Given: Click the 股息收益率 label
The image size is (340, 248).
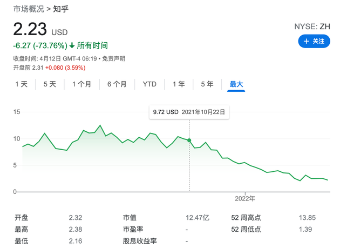Looking at the screenshot, I should (x=140, y=241).
